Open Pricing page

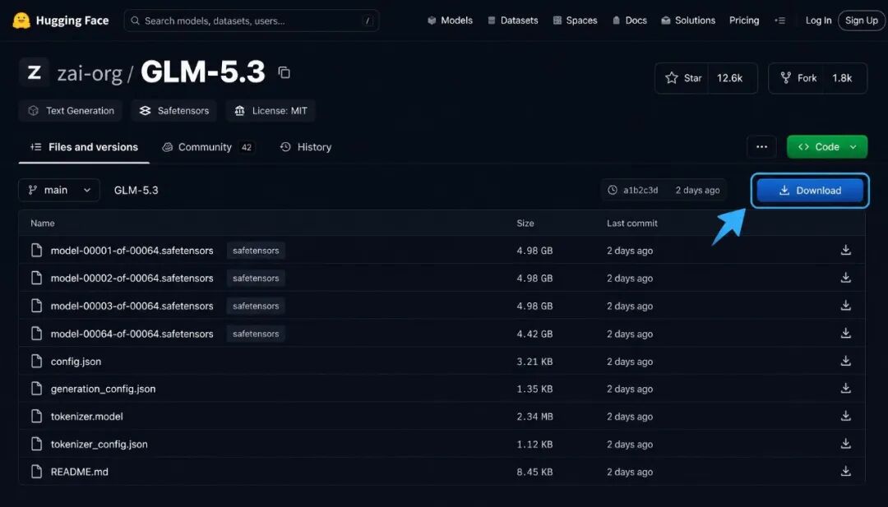pyautogui.click(x=744, y=21)
